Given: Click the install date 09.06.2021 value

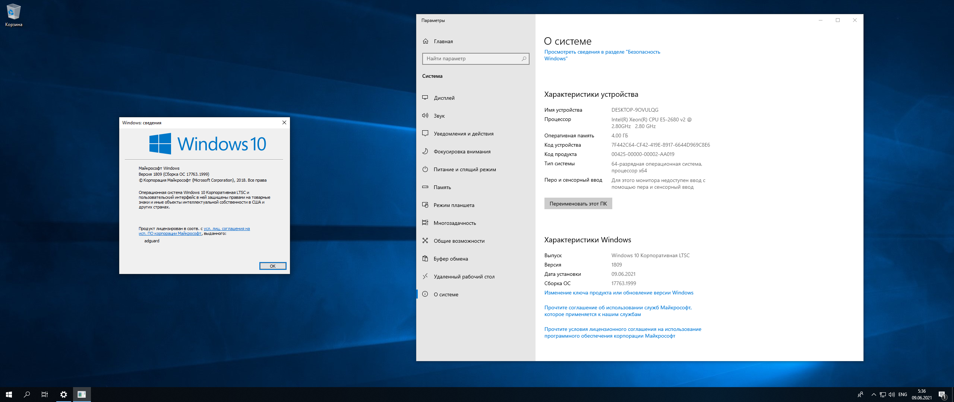Looking at the screenshot, I should pos(623,274).
